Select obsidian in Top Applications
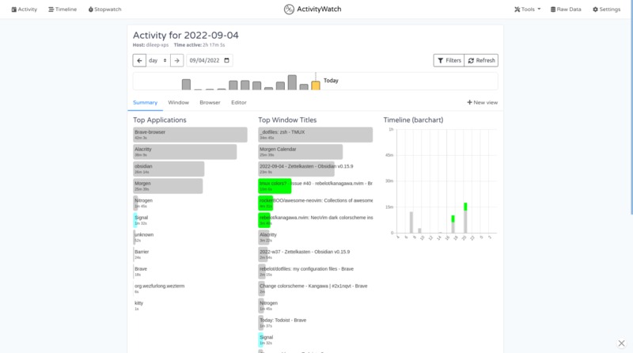The width and height of the screenshot is (633, 353). pos(169,169)
